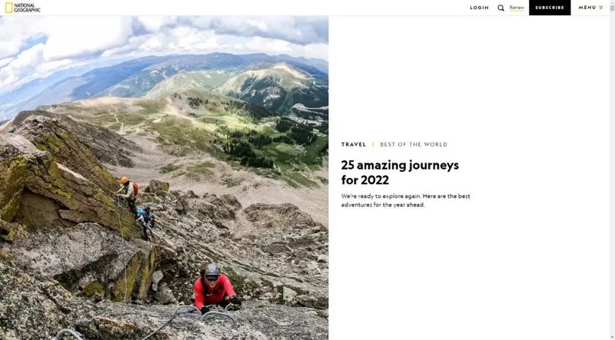
Task: Click the yellow National Geographic frame logo
Action: click(8, 8)
